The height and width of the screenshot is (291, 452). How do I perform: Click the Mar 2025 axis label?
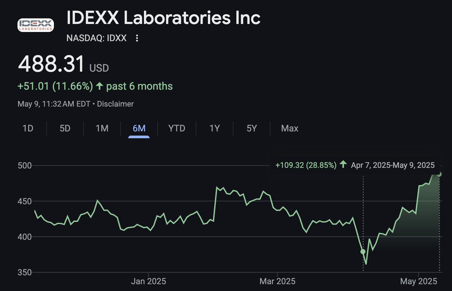pos(277,282)
